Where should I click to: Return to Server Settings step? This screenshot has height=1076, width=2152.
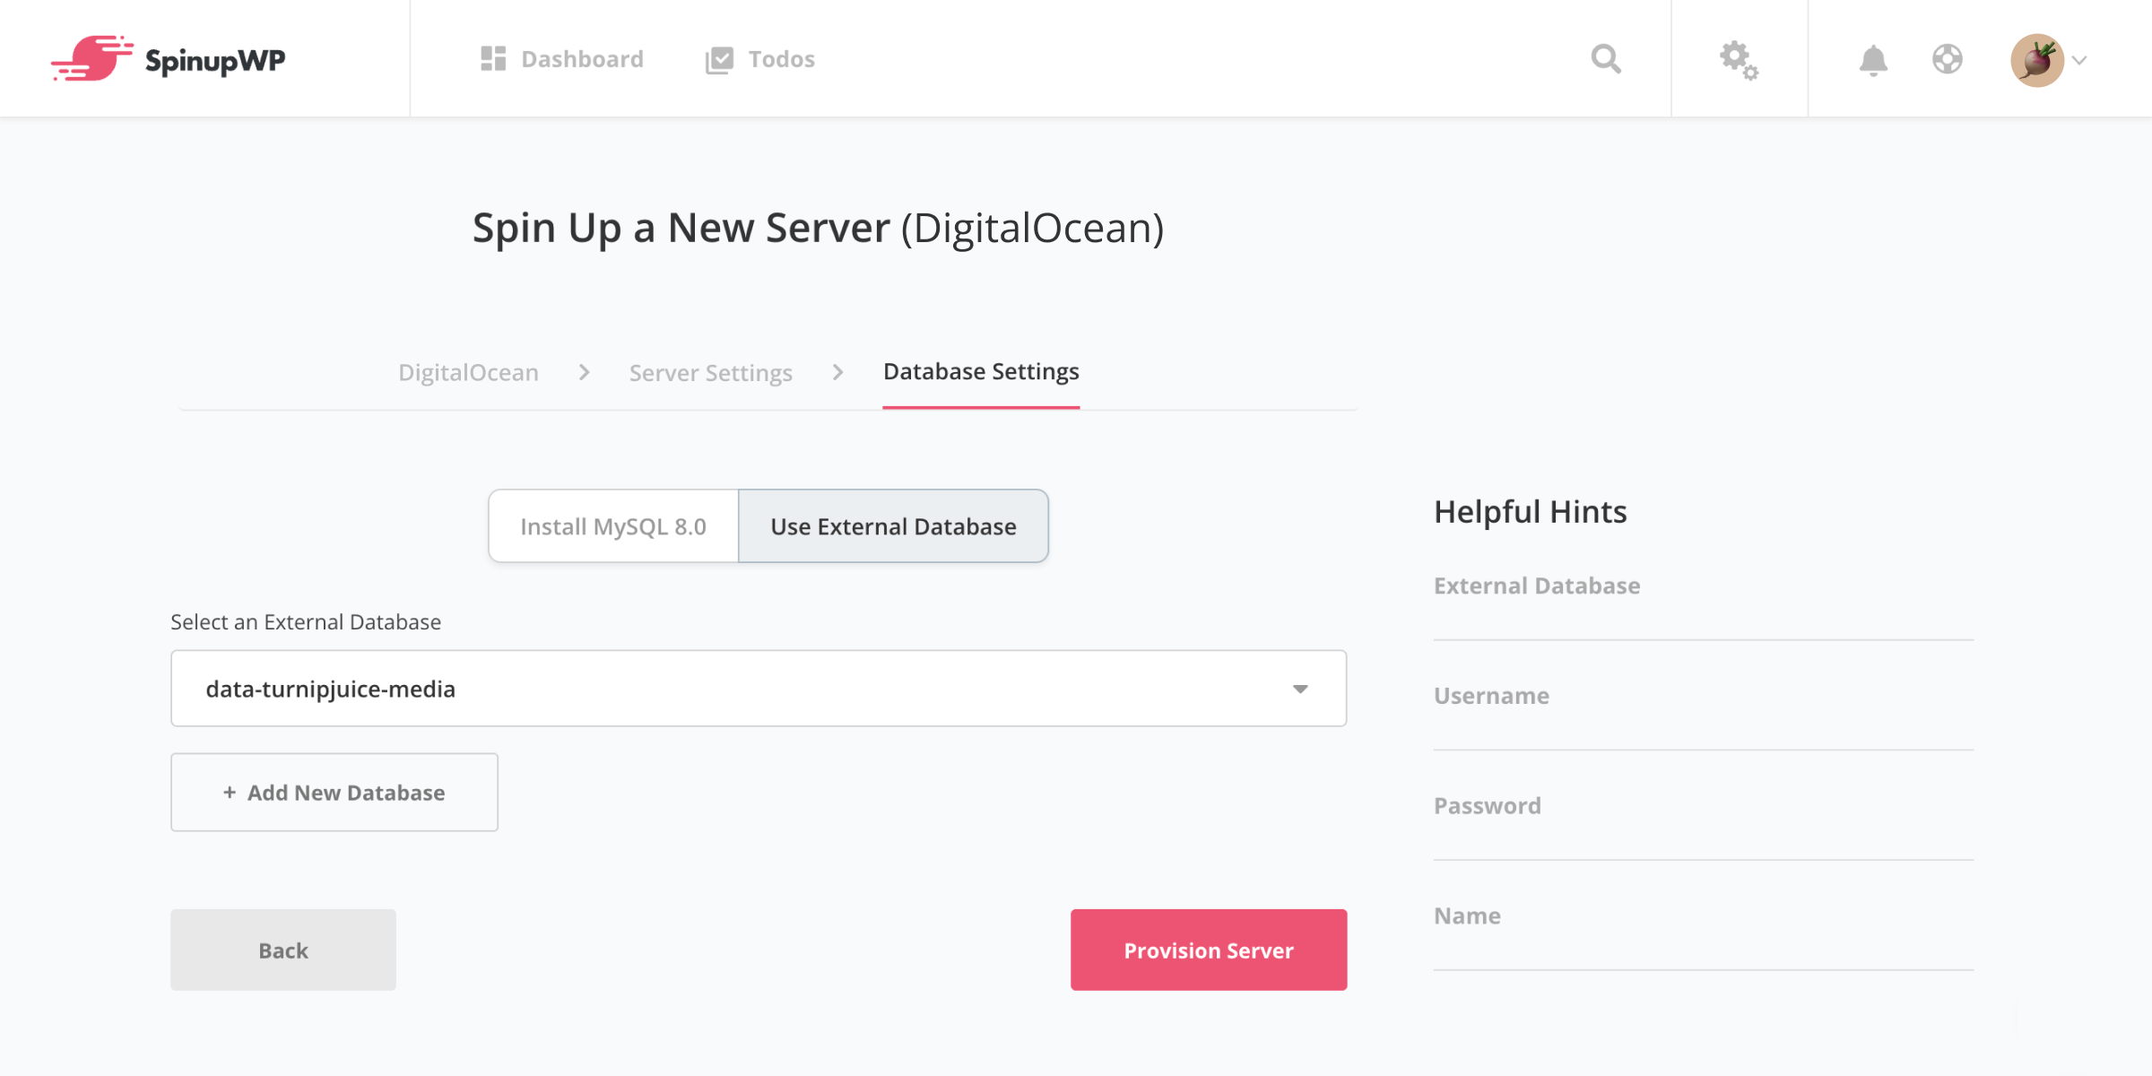tap(710, 372)
